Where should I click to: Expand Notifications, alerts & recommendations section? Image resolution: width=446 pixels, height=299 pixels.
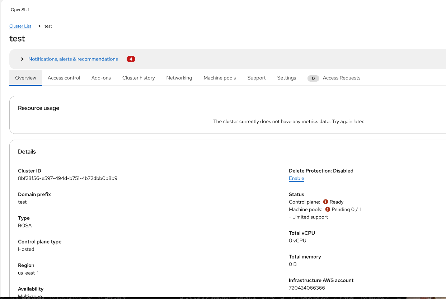pyautogui.click(x=22, y=59)
